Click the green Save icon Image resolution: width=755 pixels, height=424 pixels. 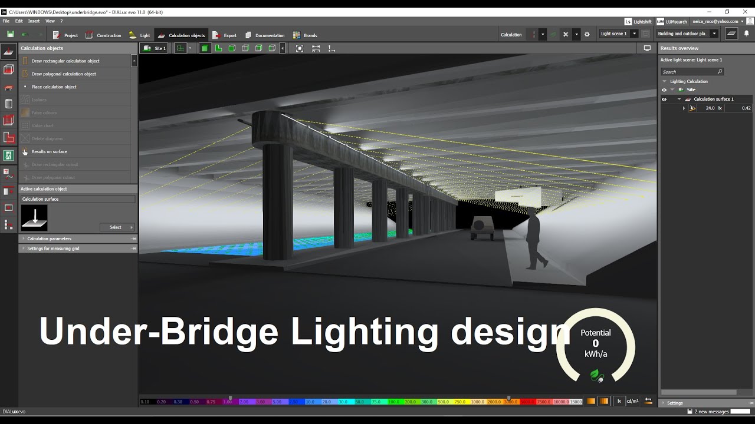coord(11,35)
